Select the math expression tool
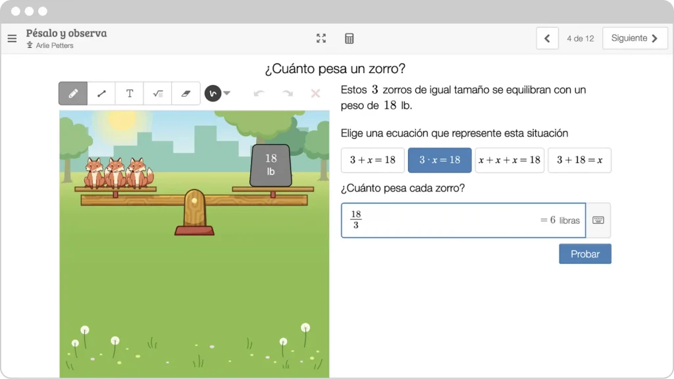674x379 pixels. click(158, 93)
